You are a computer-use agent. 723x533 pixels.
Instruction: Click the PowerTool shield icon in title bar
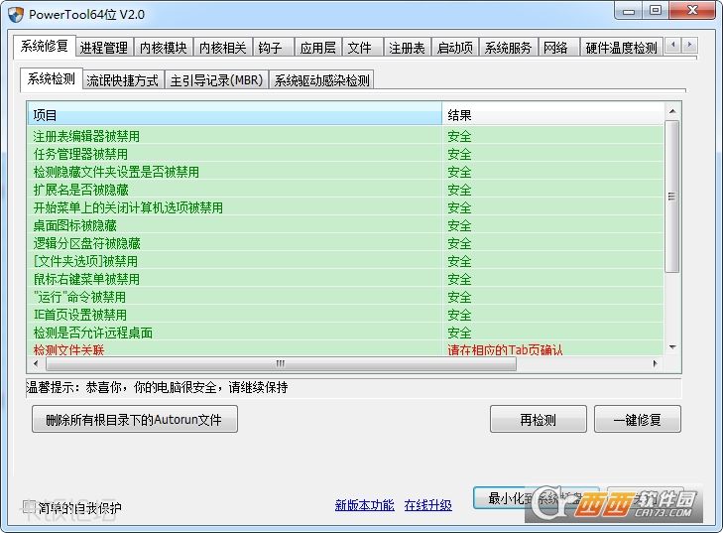[x=16, y=13]
